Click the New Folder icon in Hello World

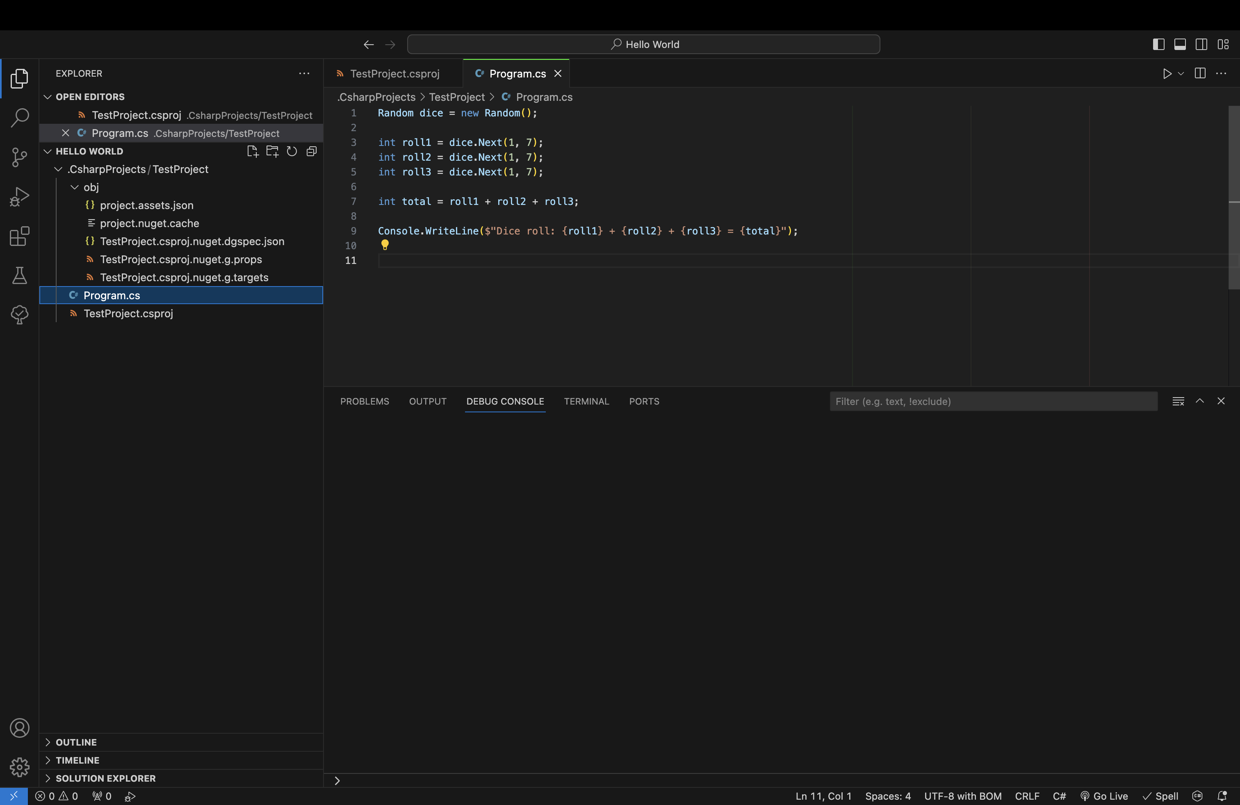pyautogui.click(x=272, y=152)
